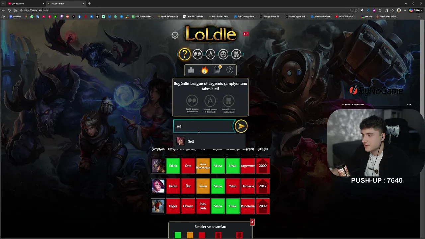Image resolution: width=425 pixels, height=239 pixels.
Task: Click the Runeterra region cell
Action: pyautogui.click(x=248, y=206)
